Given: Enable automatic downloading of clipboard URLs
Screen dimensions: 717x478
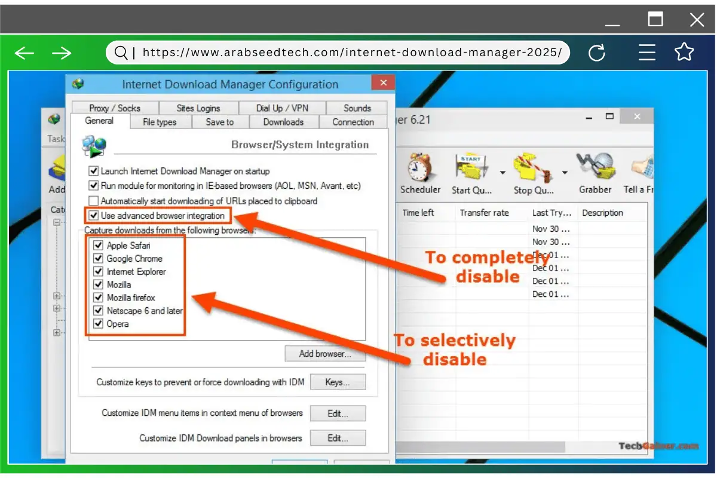Looking at the screenshot, I should [x=94, y=201].
